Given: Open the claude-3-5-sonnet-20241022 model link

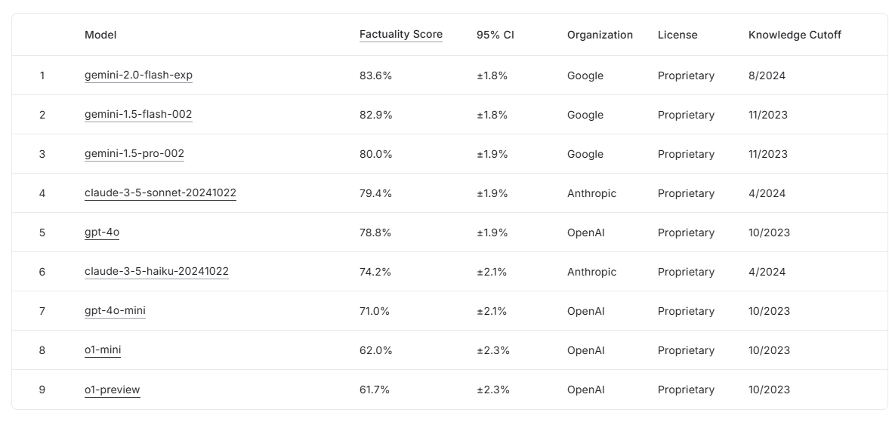Looking at the screenshot, I should click(x=160, y=193).
